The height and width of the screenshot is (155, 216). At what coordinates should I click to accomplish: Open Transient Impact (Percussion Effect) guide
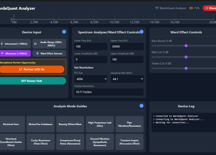(x=129, y=142)
